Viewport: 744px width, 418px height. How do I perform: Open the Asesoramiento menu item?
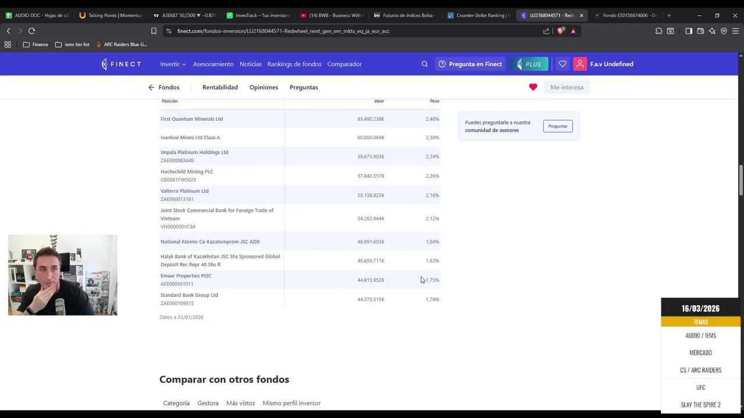pyautogui.click(x=213, y=64)
